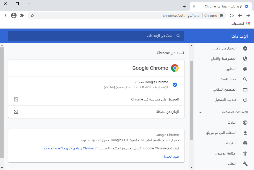Click the Downloads arrow icon in sidebar
254x170 pixels.
[245, 133]
